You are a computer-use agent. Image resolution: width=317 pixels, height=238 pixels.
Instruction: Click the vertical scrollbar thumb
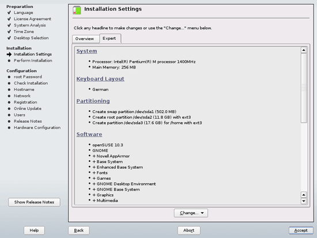[304, 88]
